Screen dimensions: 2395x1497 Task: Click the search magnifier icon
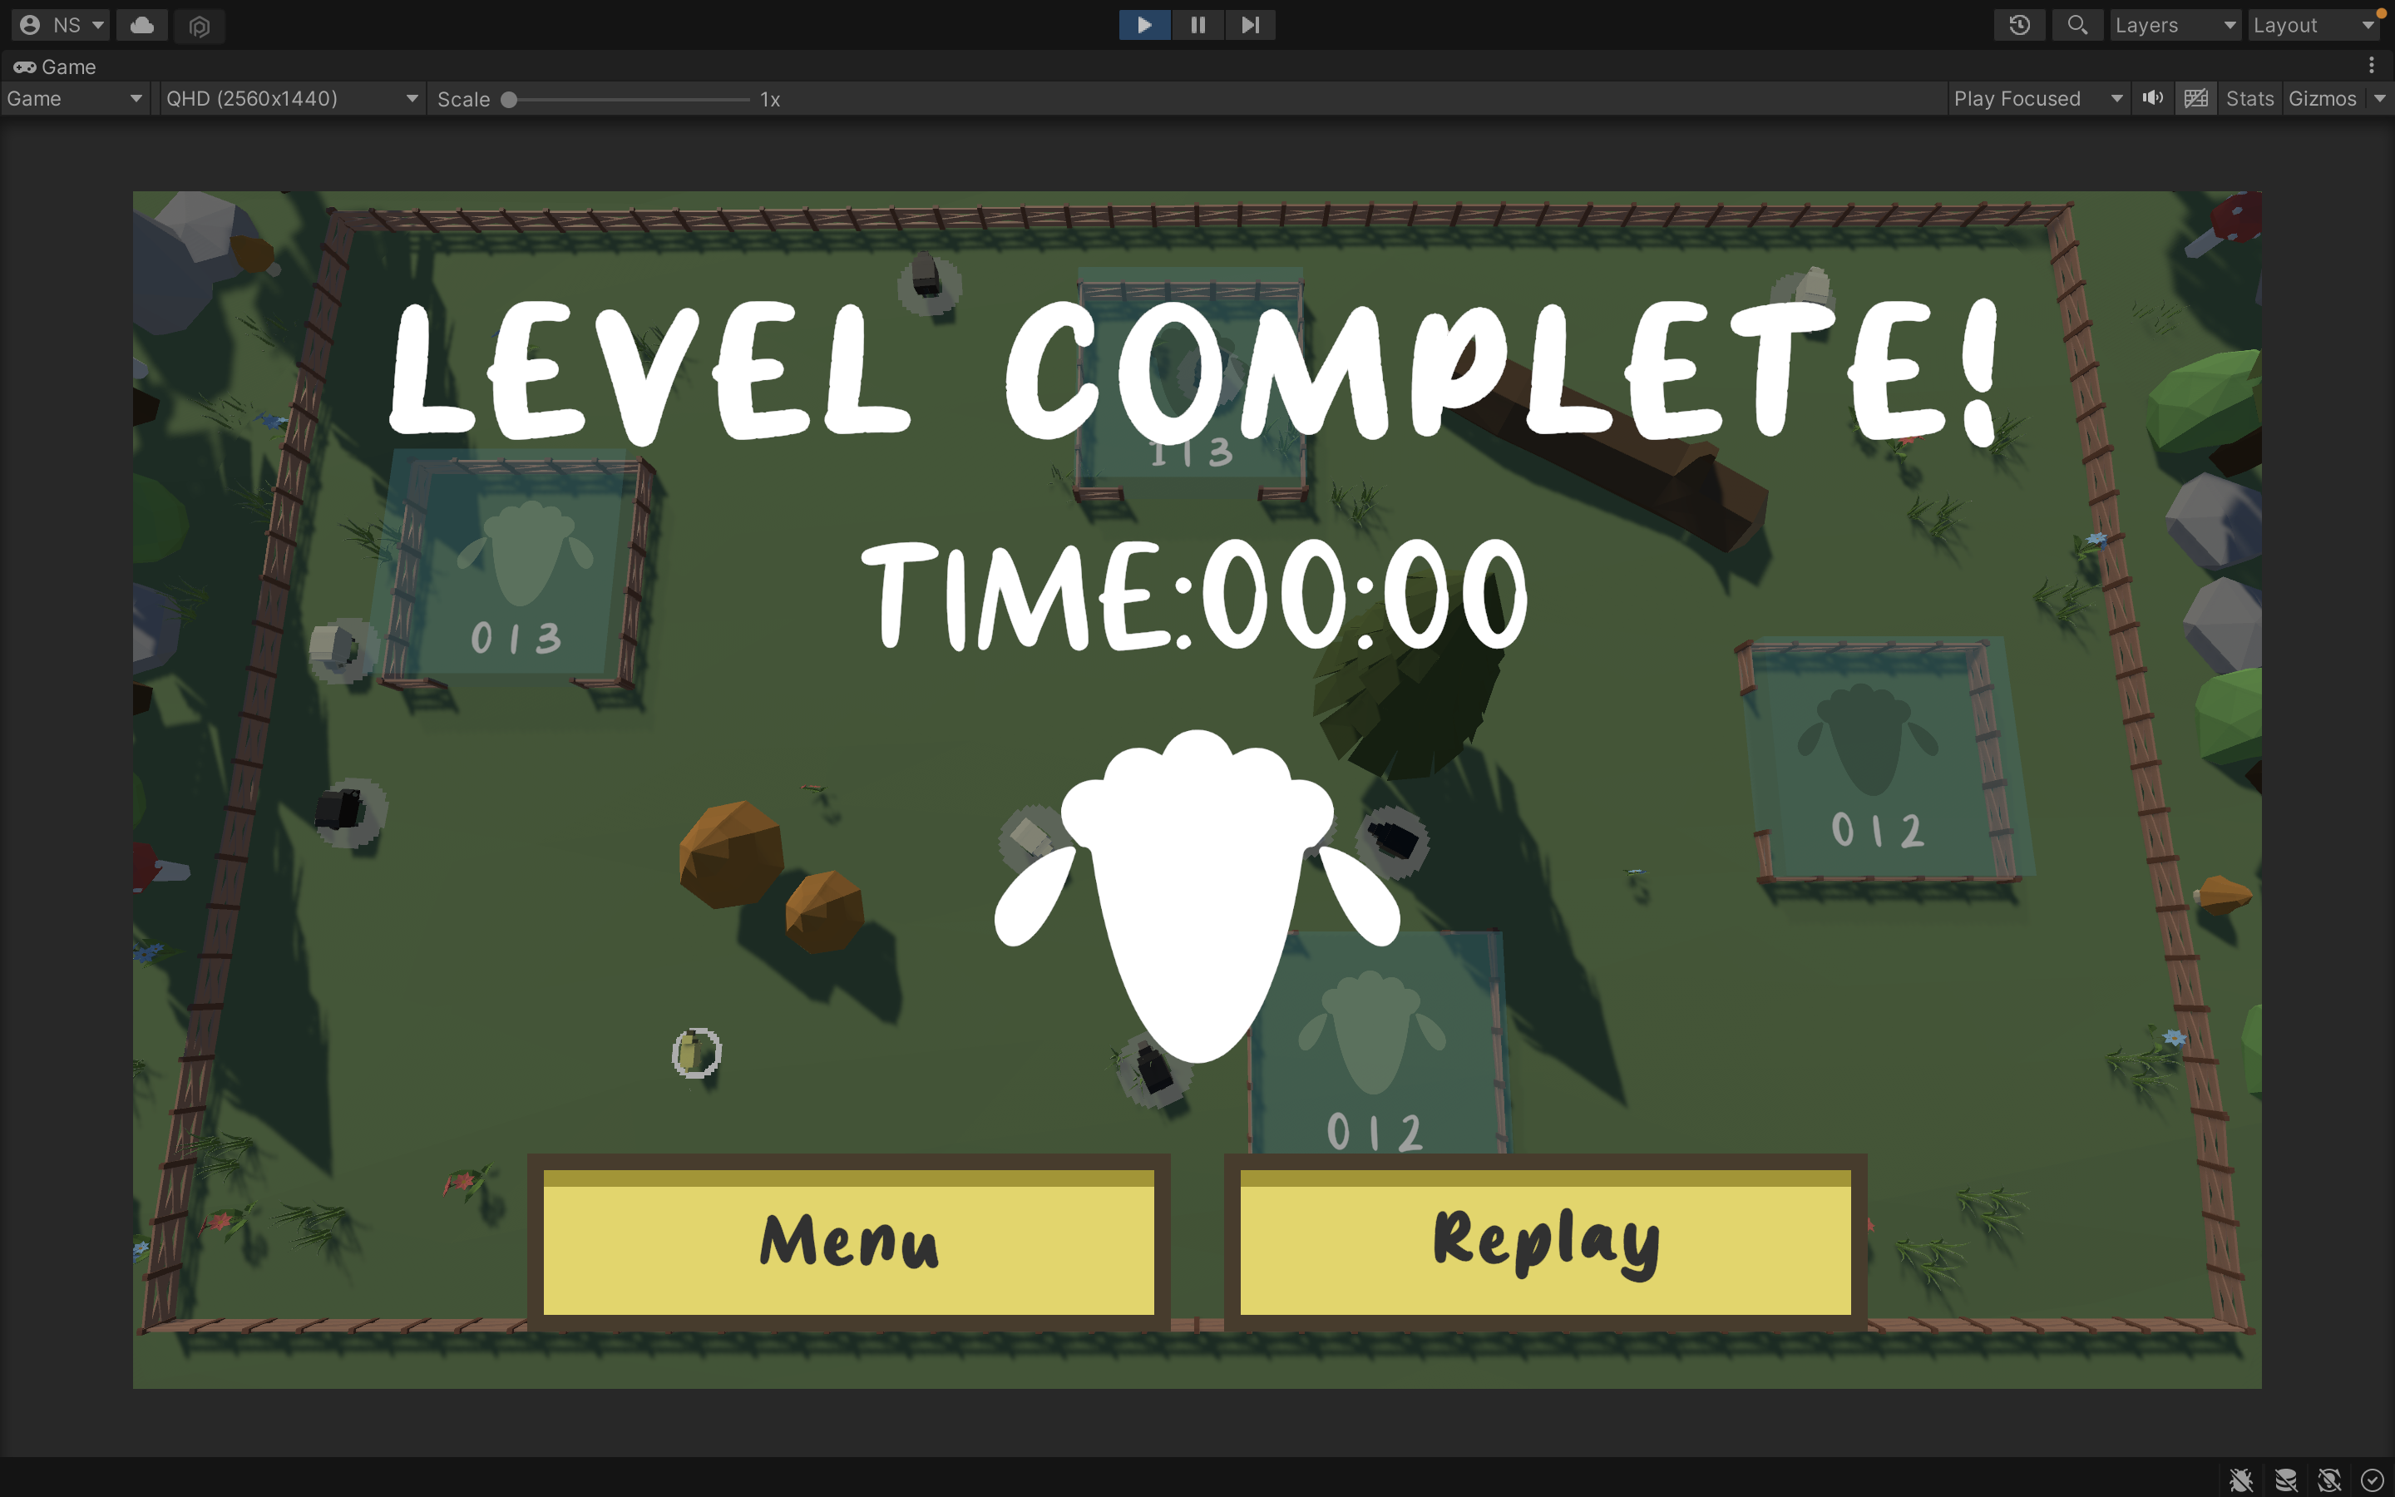coord(2077,25)
